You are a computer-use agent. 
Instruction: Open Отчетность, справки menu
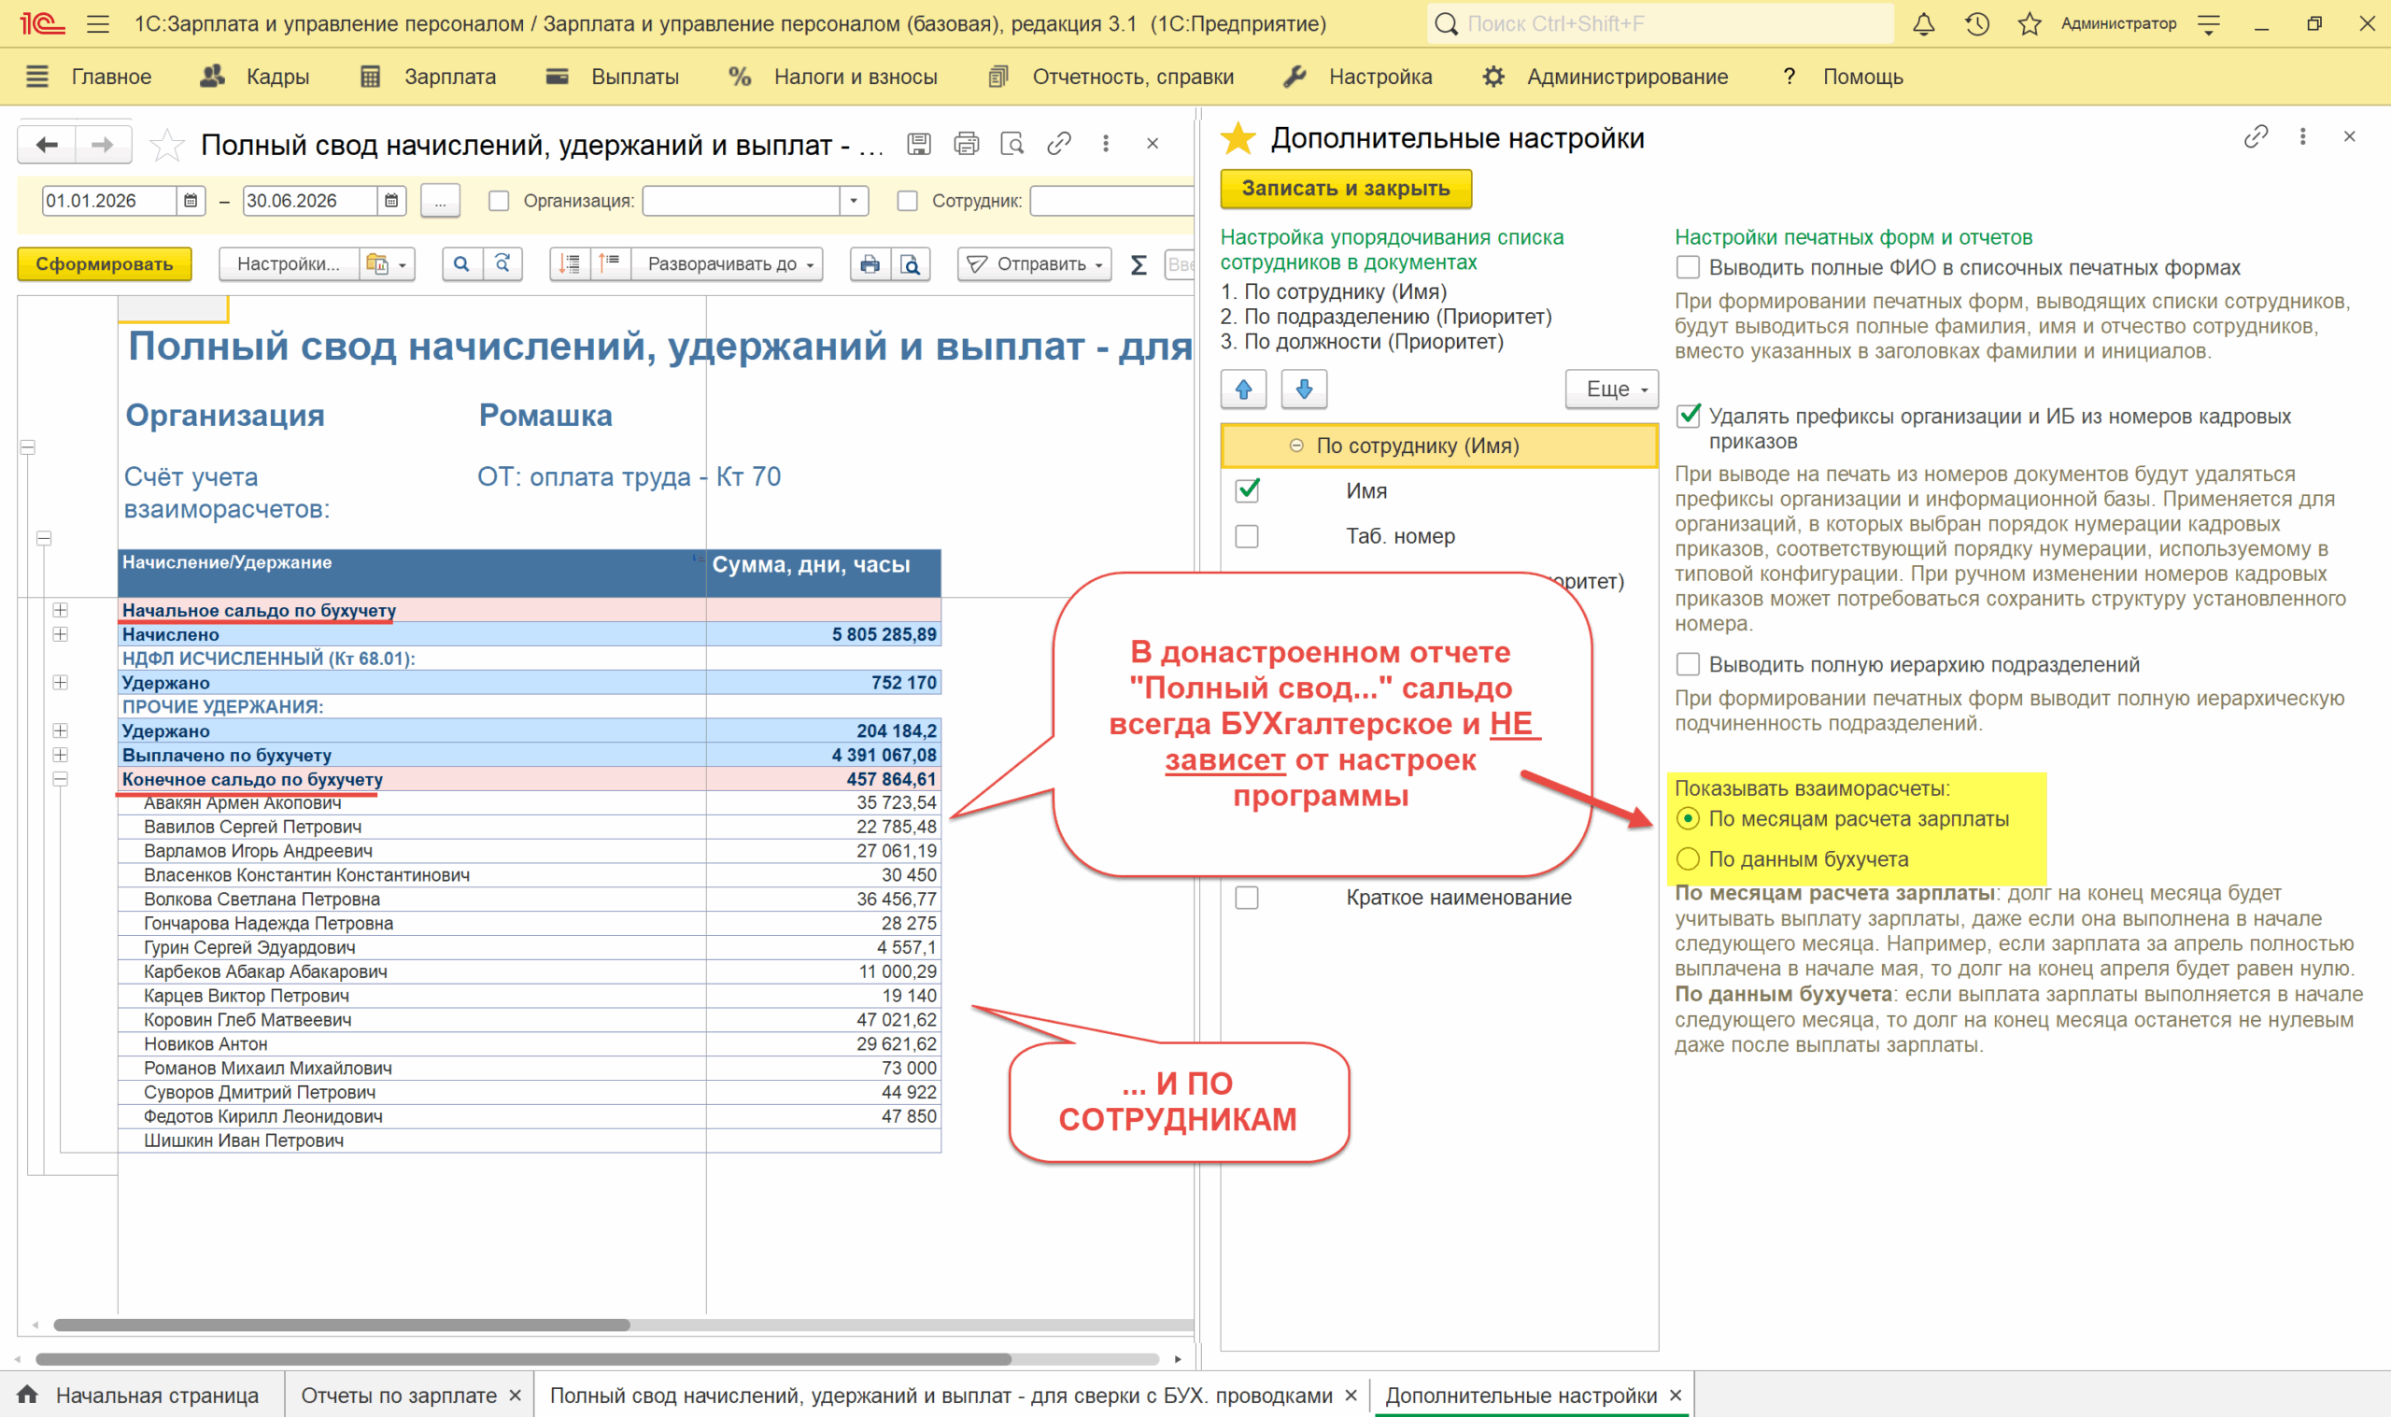1111,77
